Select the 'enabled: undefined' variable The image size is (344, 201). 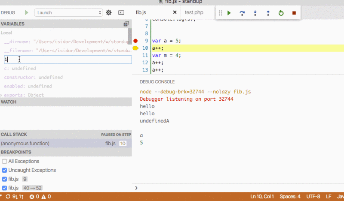tap(28, 86)
